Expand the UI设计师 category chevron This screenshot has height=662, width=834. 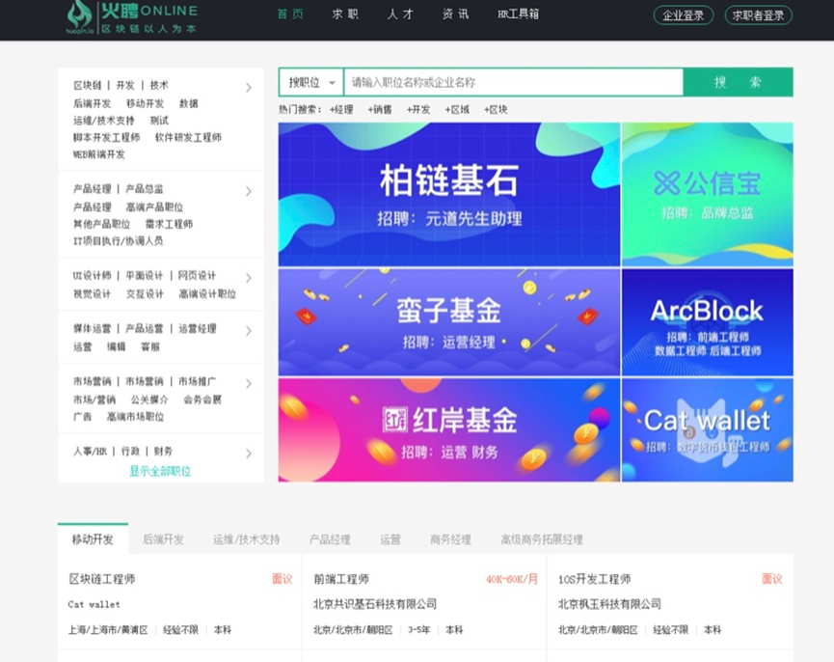tap(249, 278)
